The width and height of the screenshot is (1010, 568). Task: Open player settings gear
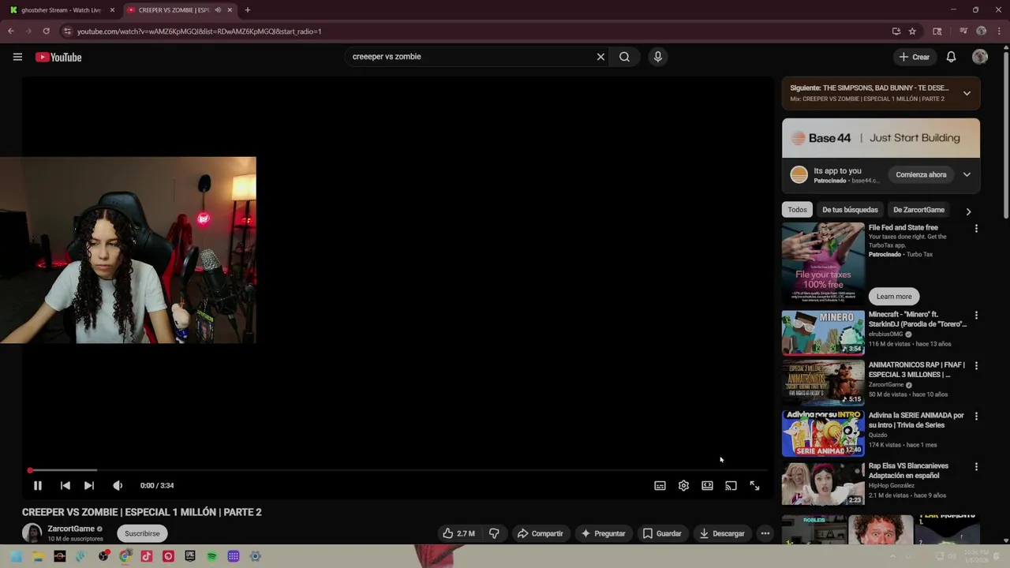683,486
